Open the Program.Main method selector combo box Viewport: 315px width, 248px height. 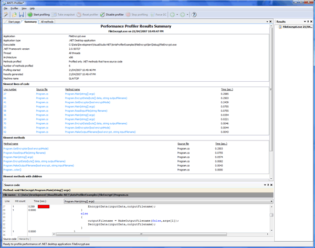point(169,201)
